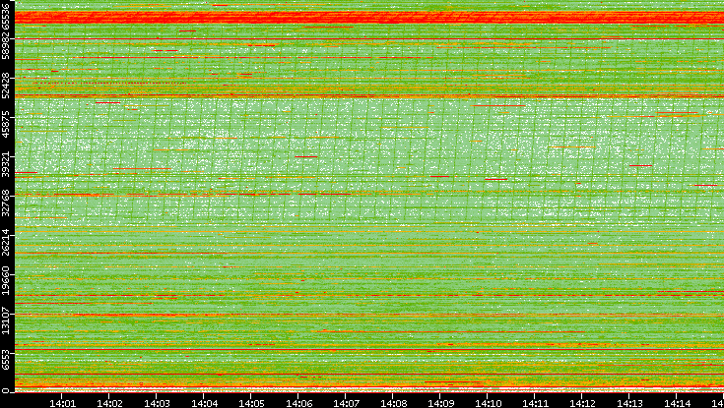The height and width of the screenshot is (408, 724).
Task: Click the 14:04 time axis label
Action: (x=204, y=403)
